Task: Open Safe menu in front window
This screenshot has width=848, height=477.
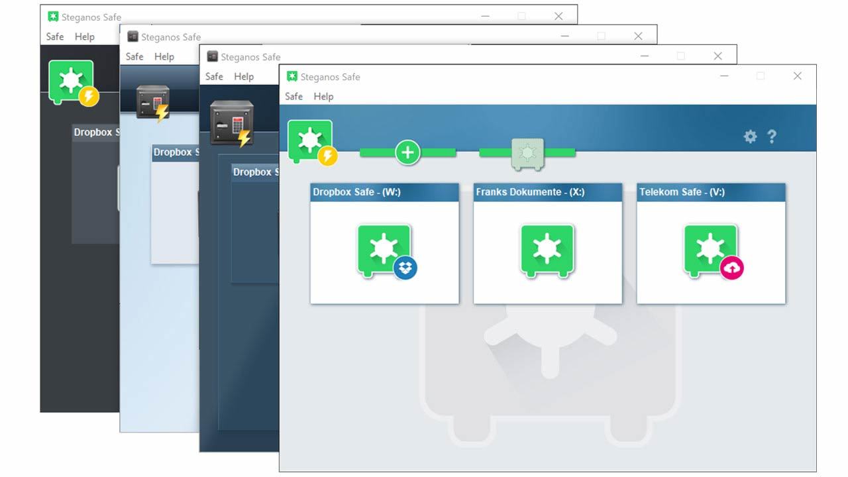Action: click(293, 96)
